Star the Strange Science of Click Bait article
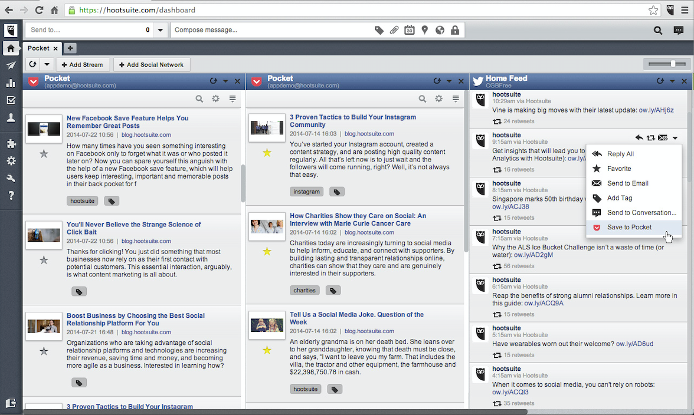Image resolution: width=694 pixels, height=415 pixels. tap(44, 260)
